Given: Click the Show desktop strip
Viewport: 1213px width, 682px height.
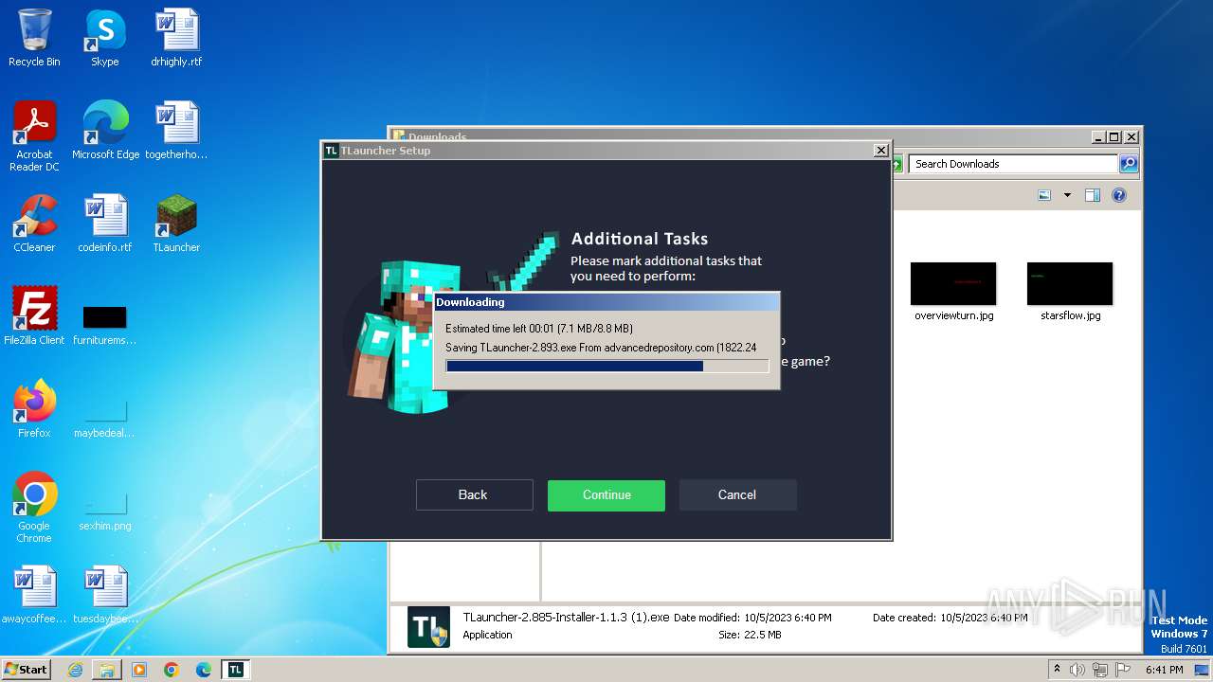Looking at the screenshot, I should tap(1202, 670).
